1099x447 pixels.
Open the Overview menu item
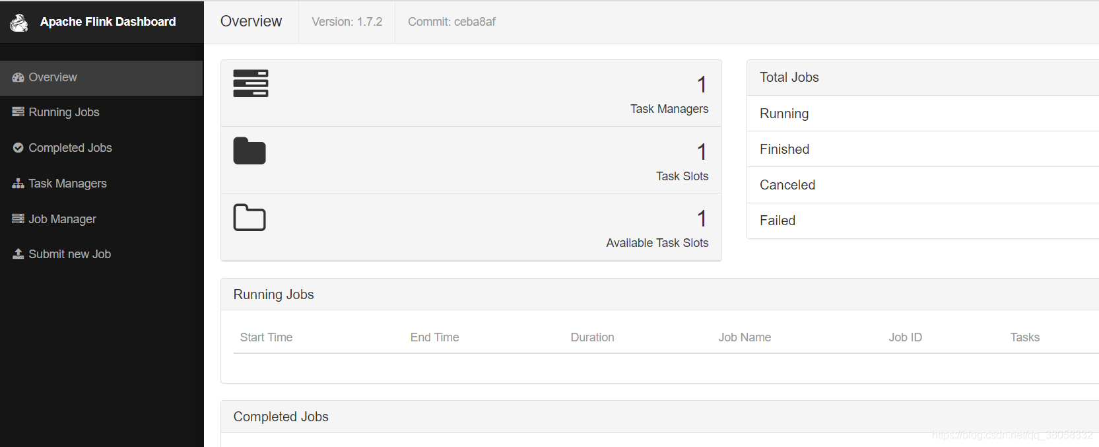(102, 77)
